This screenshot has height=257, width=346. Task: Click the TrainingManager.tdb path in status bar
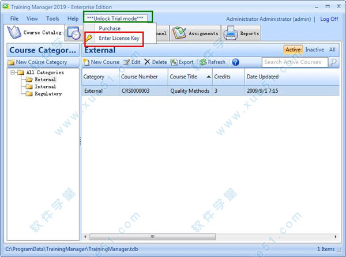[72, 250]
